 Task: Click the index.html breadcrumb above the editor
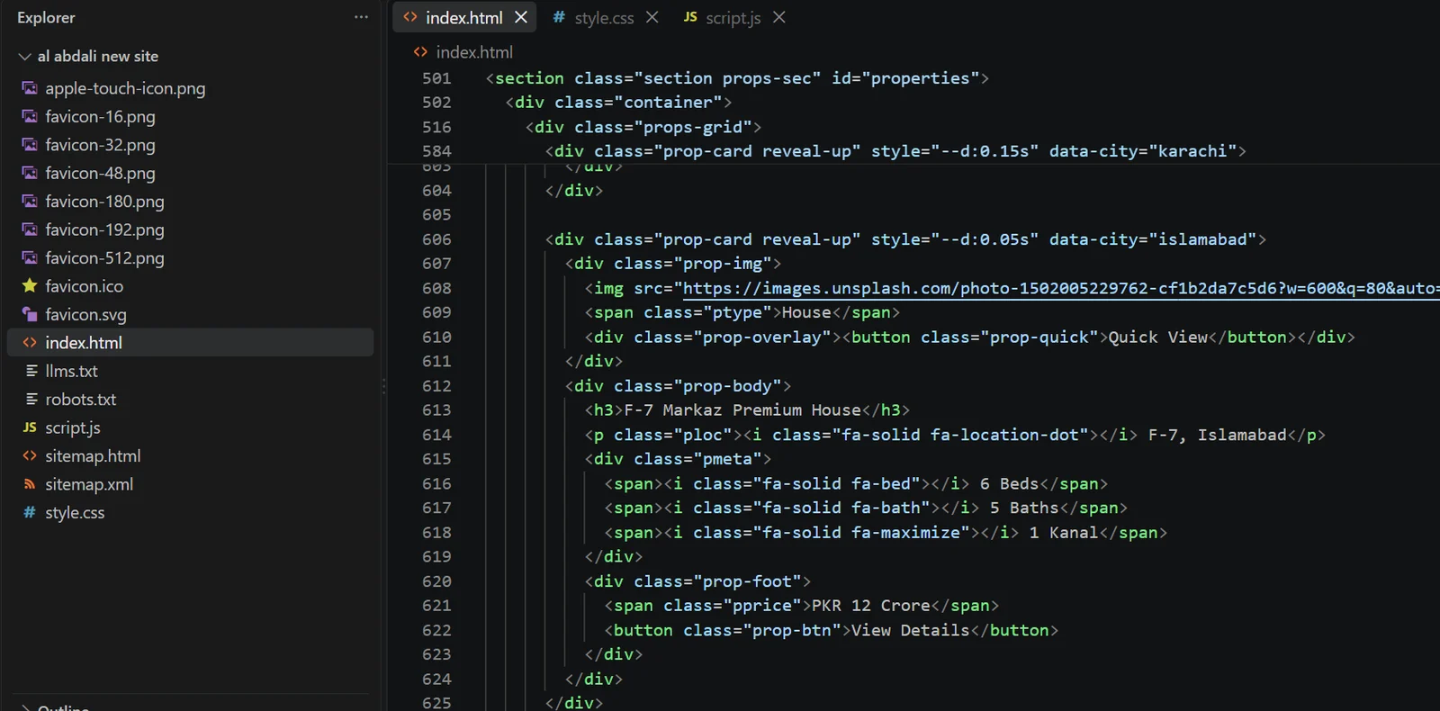pyautogui.click(x=474, y=52)
